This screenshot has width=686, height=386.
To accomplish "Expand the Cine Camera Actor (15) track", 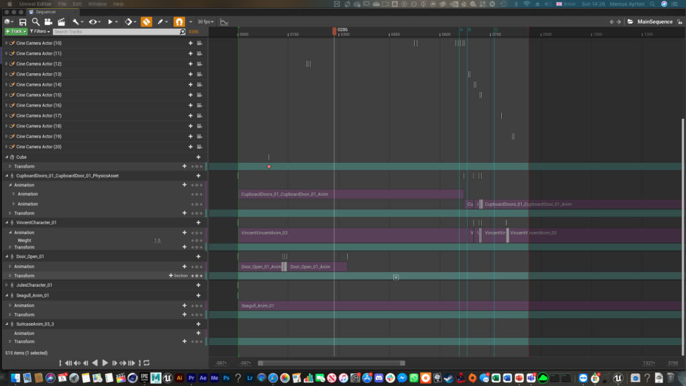I will pyautogui.click(x=7, y=95).
